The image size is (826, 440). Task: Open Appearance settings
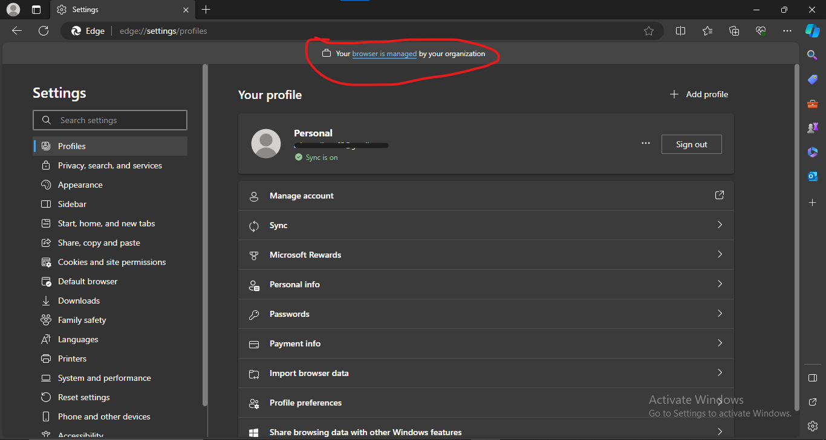(x=110, y=185)
